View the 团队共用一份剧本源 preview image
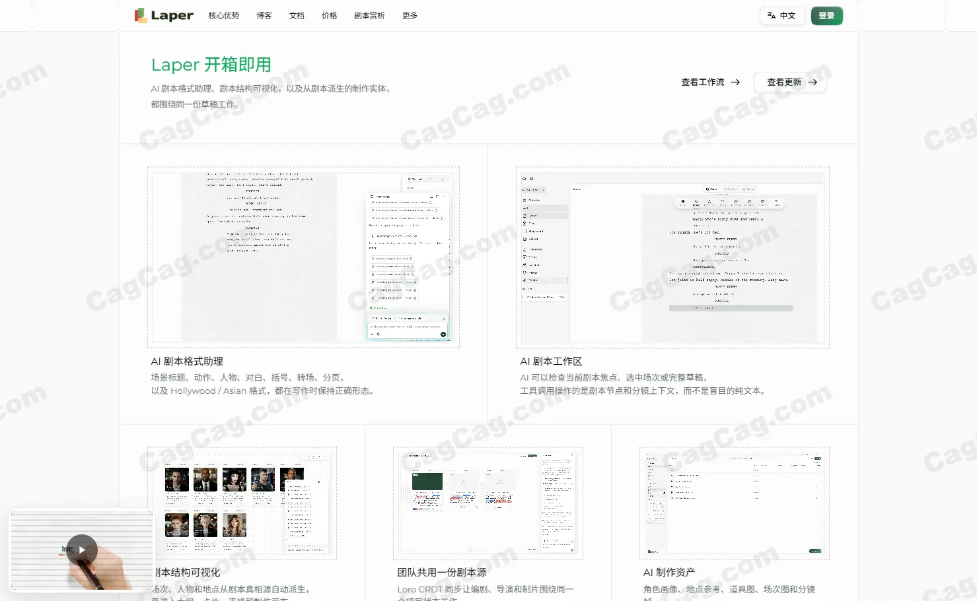 tap(488, 503)
